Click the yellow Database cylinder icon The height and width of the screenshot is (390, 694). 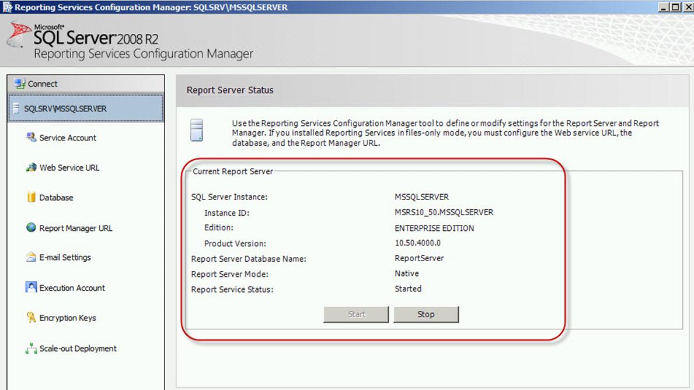pos(31,197)
